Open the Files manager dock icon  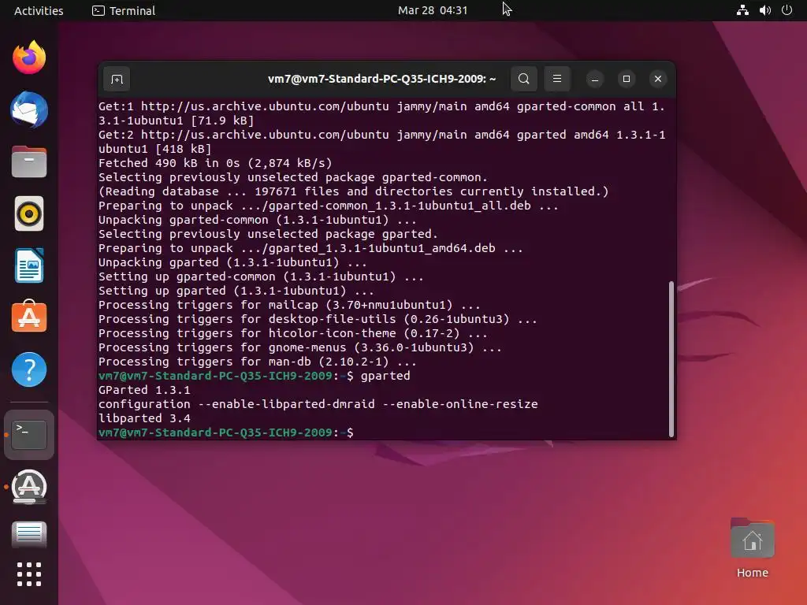point(29,161)
